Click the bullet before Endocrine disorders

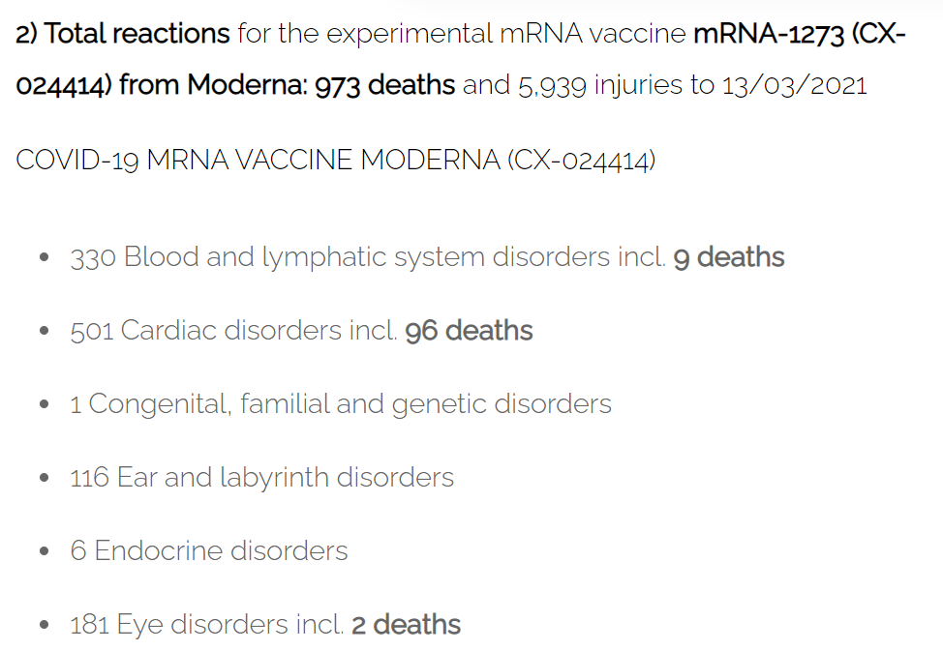coord(44,551)
